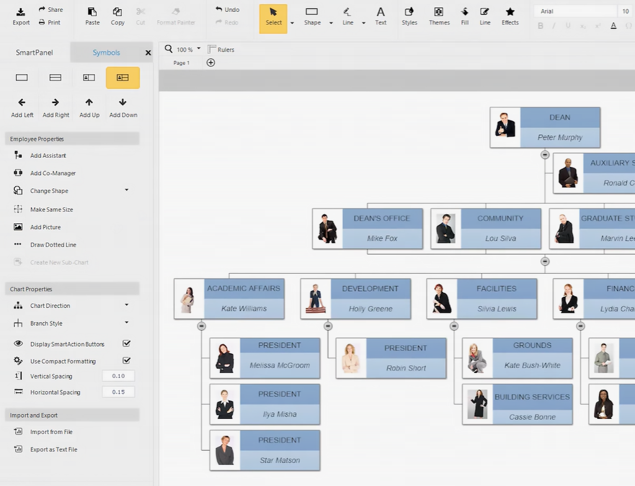Click Add Co-Manager

pos(45,173)
